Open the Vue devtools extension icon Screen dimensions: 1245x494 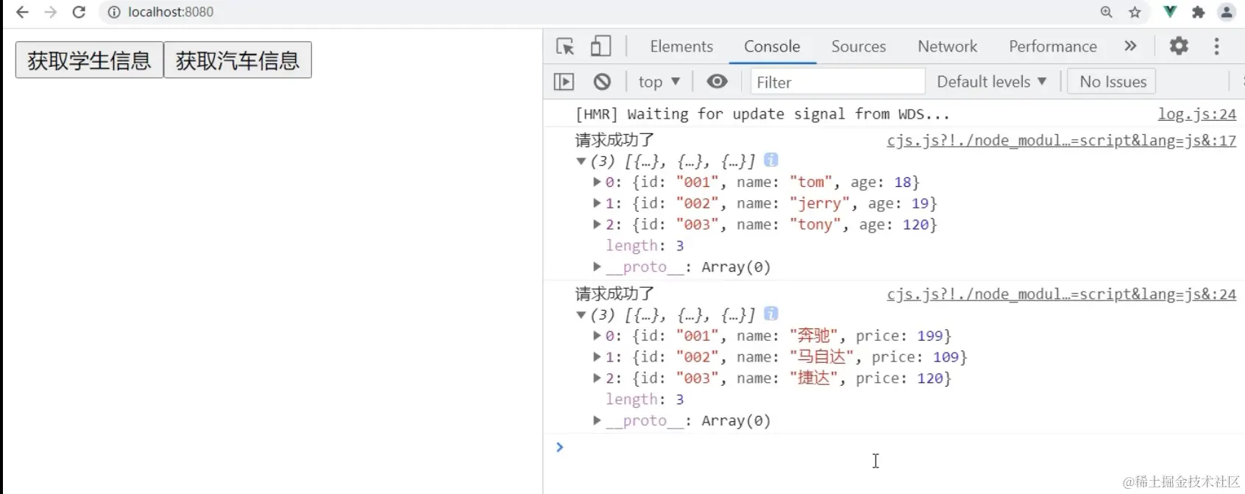coord(1170,12)
